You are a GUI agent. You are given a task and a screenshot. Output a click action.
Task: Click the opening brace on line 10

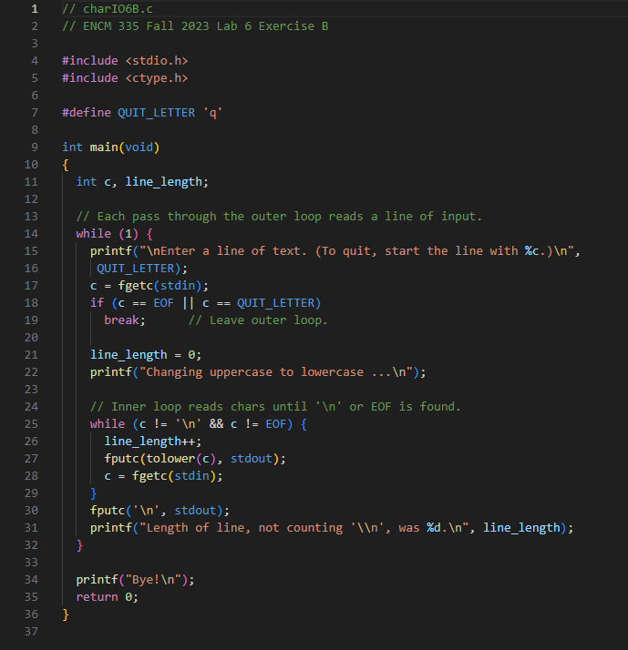click(66, 165)
